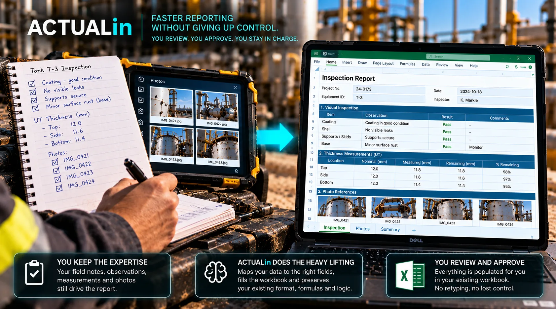This screenshot has height=309, width=556.
Task: Click the next sheet arrow
Action: [x=315, y=227]
